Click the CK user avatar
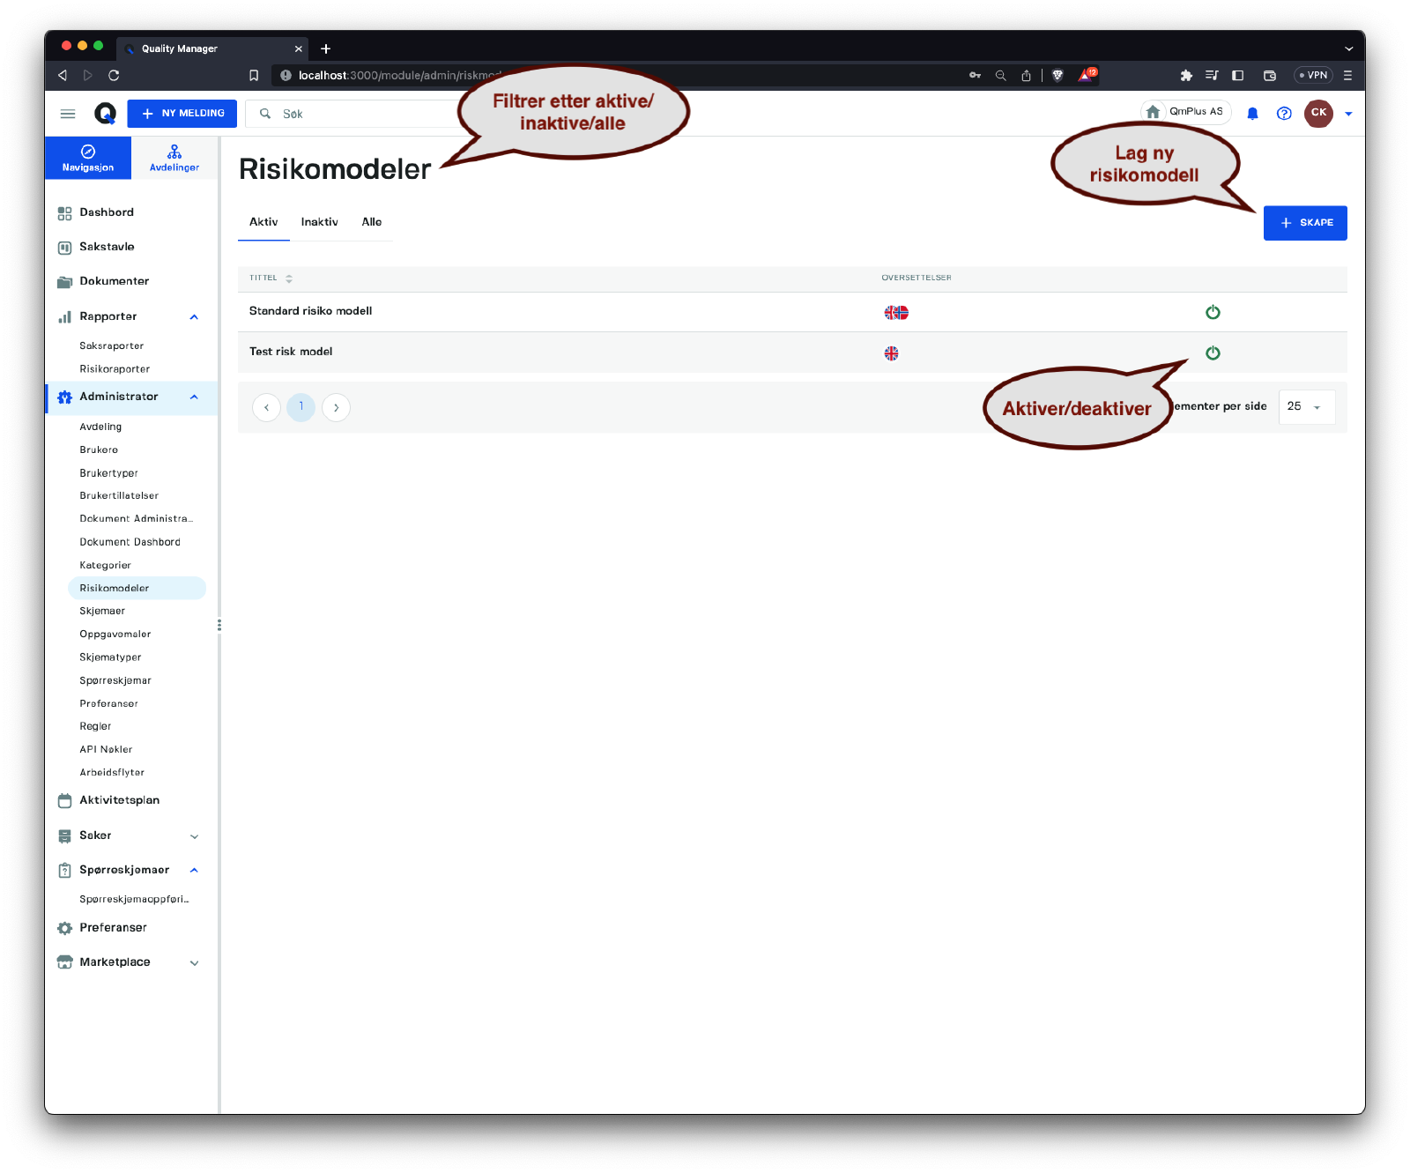 1318,113
